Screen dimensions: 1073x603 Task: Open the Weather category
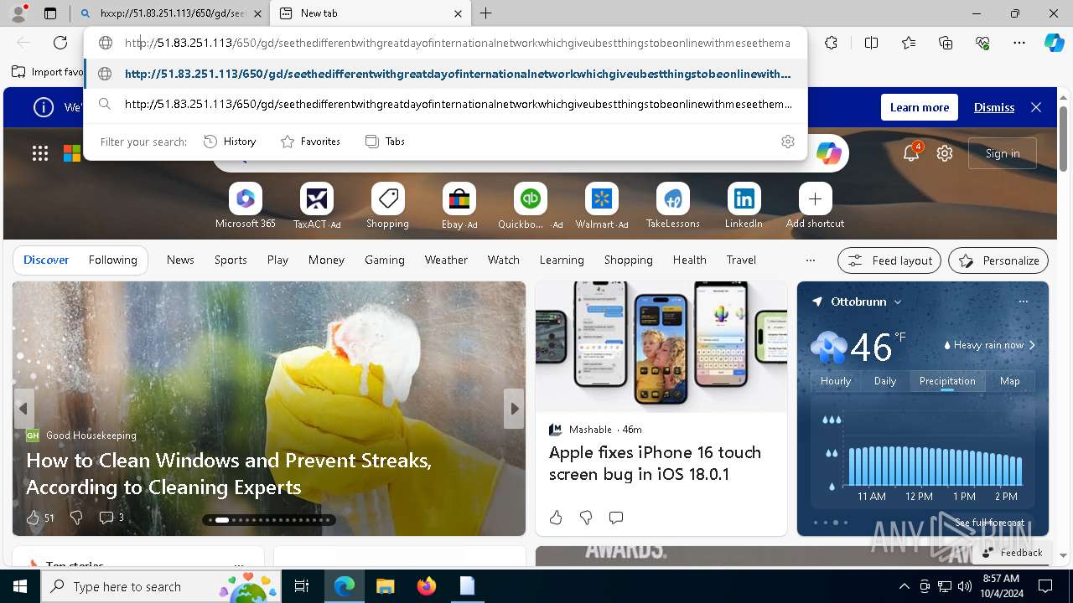pyautogui.click(x=446, y=260)
